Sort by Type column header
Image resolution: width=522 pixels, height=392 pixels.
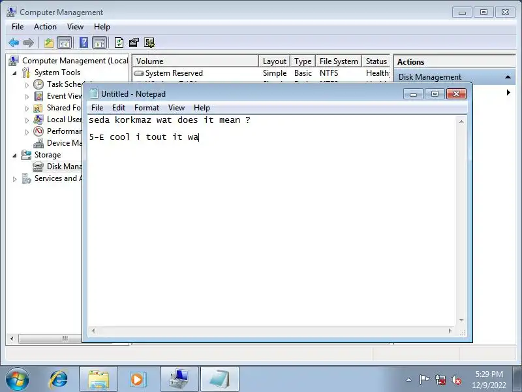(x=303, y=61)
